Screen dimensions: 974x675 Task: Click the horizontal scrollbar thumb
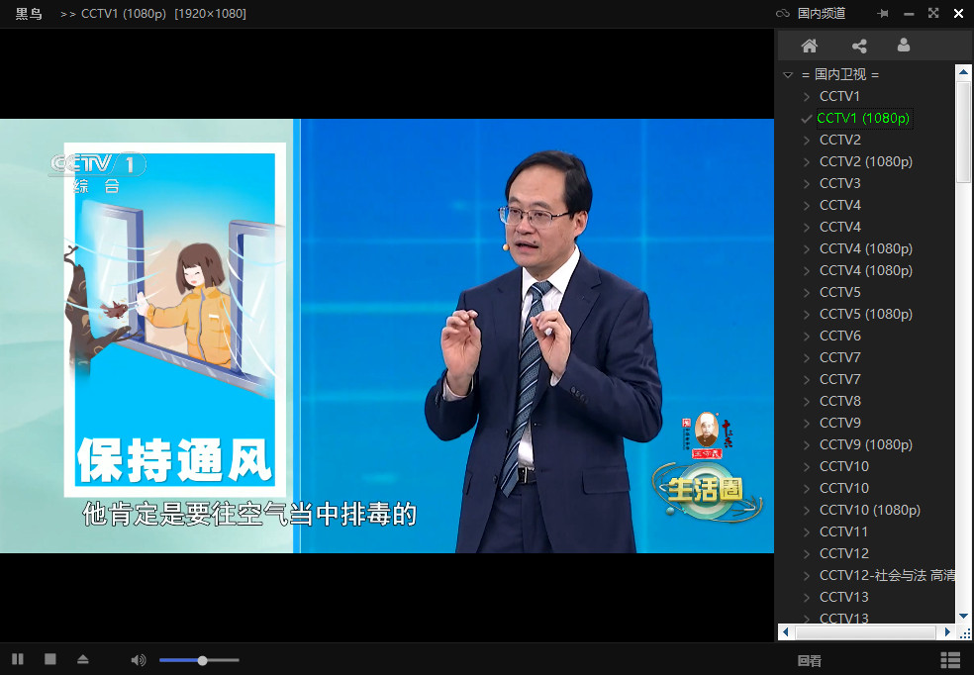point(865,632)
